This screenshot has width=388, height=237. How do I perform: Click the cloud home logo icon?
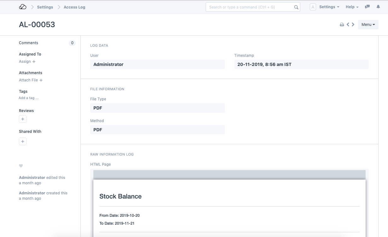tap(23, 7)
